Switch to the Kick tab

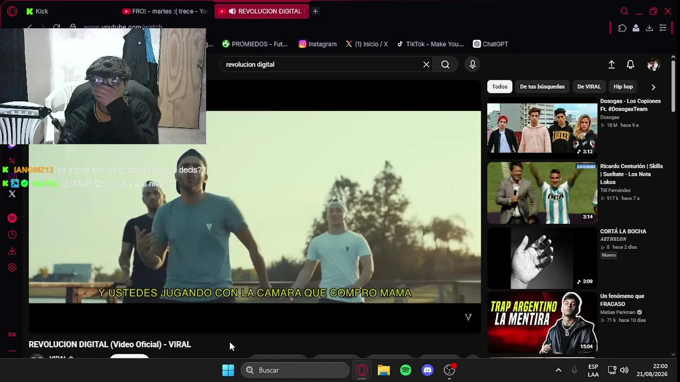point(69,11)
